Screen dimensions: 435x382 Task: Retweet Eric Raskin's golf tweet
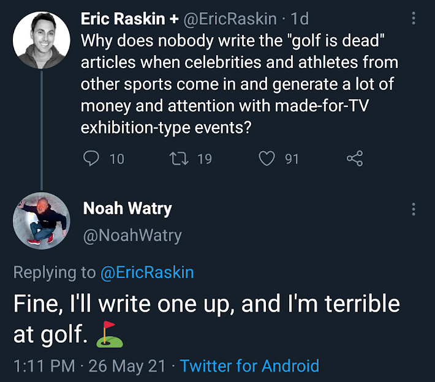pyautogui.click(x=179, y=159)
